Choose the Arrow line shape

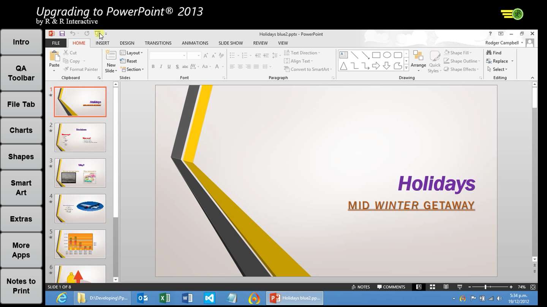coord(365,55)
